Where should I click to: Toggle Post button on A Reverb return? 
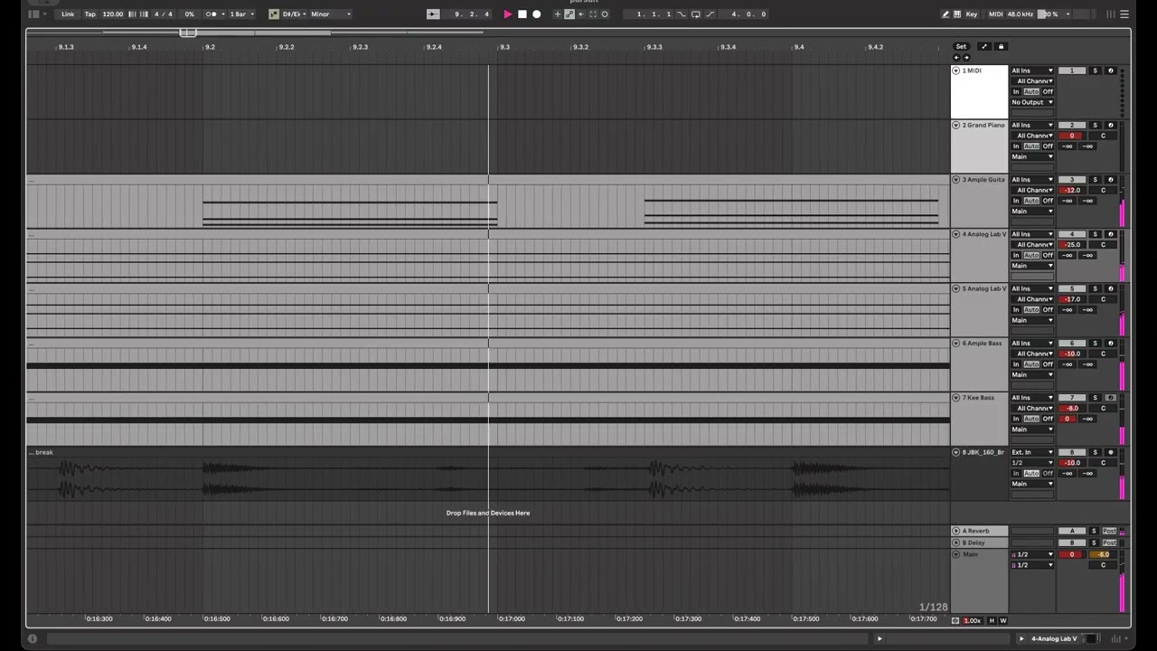pos(1109,531)
